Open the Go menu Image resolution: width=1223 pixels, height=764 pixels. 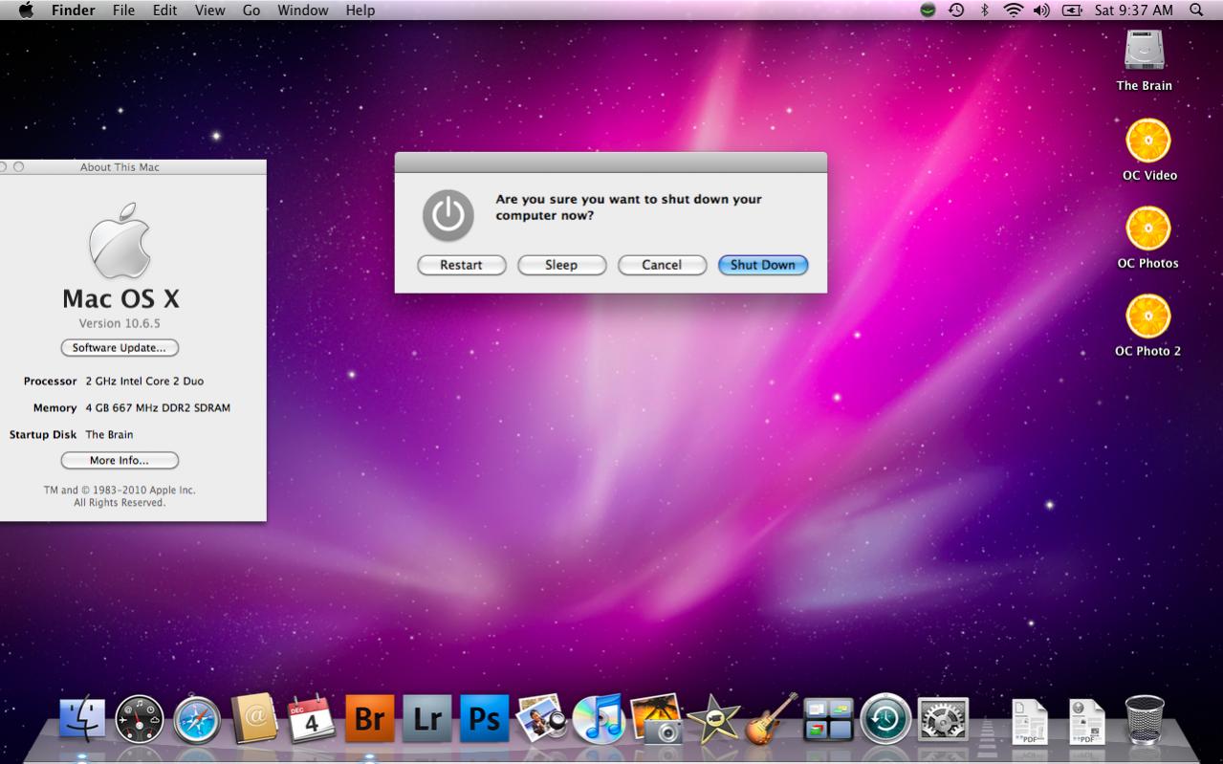coord(251,10)
